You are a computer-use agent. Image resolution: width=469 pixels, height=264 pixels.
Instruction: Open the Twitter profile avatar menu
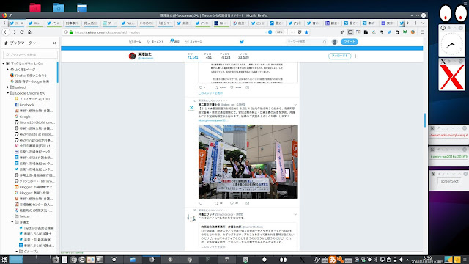tap(335, 42)
